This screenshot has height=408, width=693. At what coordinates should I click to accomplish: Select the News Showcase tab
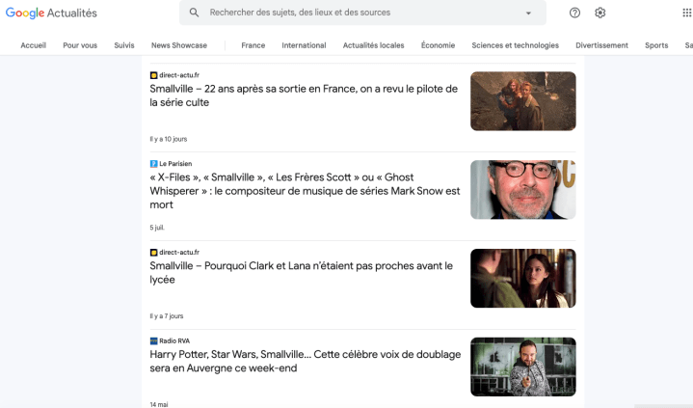tap(179, 45)
